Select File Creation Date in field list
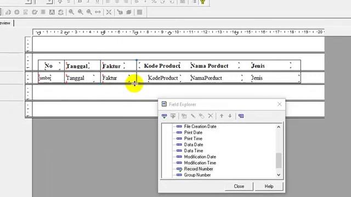This screenshot has height=197, width=351. (200, 126)
